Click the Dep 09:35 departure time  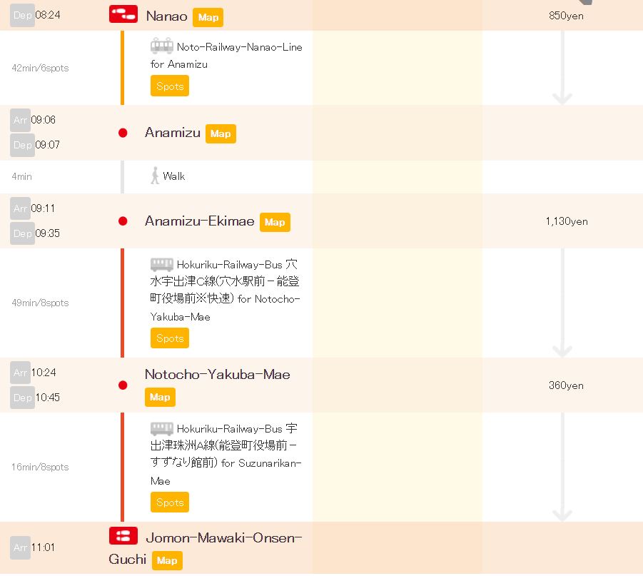[35, 233]
